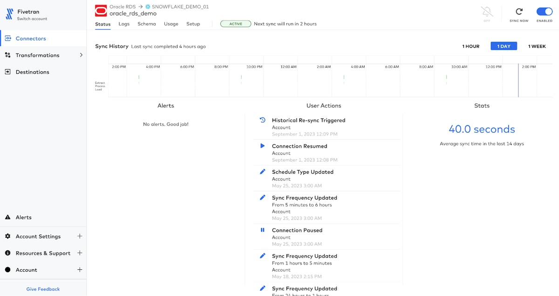Click the Schedule Type Updated entry title

[x=303, y=172]
